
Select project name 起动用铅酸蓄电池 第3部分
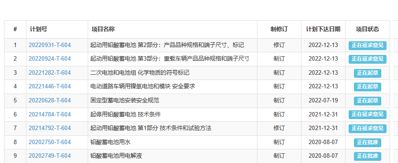170,59
